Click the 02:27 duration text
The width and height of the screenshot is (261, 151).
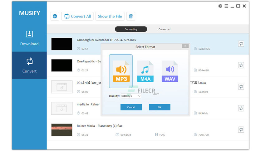pyautogui.click(x=85, y=70)
